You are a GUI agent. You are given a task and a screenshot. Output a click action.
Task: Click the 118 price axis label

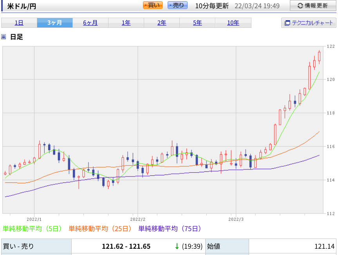pyautogui.click(x=331, y=113)
